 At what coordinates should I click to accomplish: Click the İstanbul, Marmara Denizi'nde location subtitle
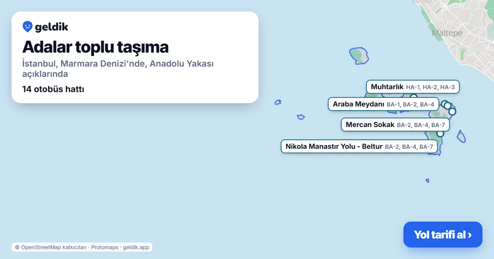(118, 69)
